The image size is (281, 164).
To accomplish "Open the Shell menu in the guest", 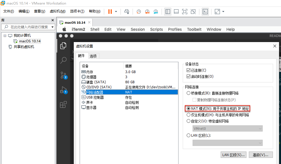I will pyautogui.click(x=95, y=29).
